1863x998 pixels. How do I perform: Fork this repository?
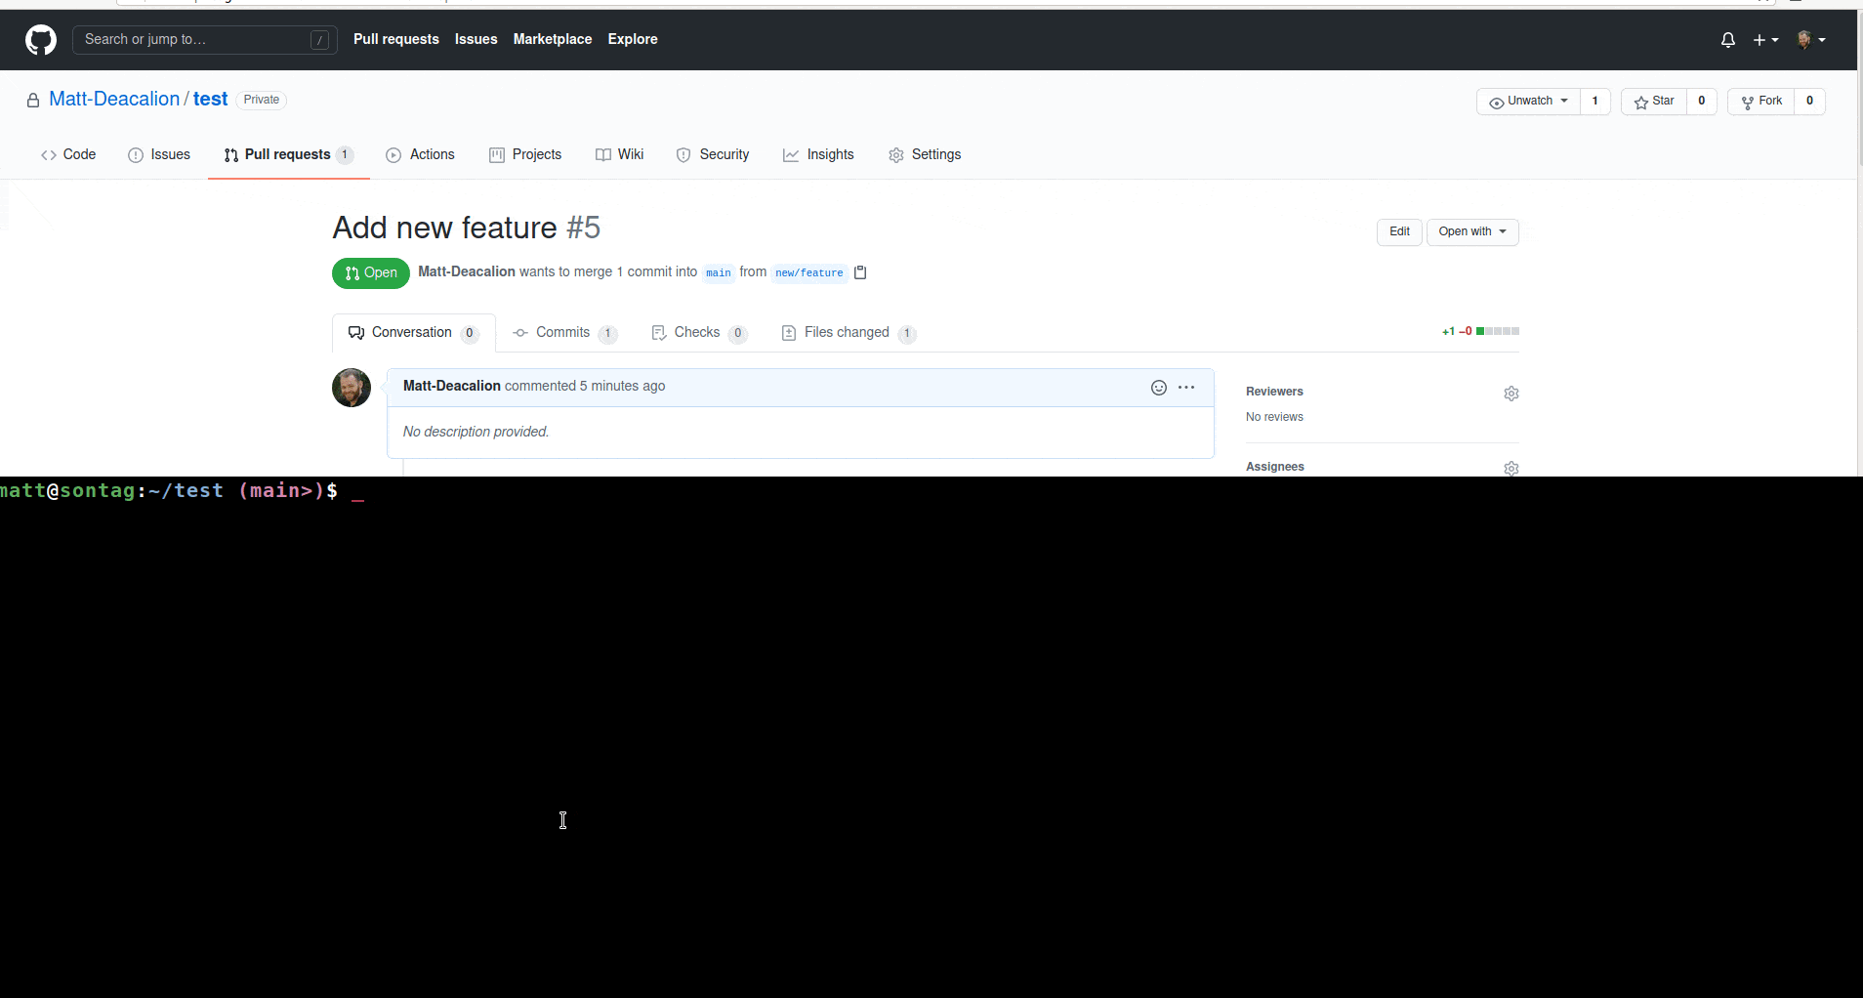[1761, 102]
